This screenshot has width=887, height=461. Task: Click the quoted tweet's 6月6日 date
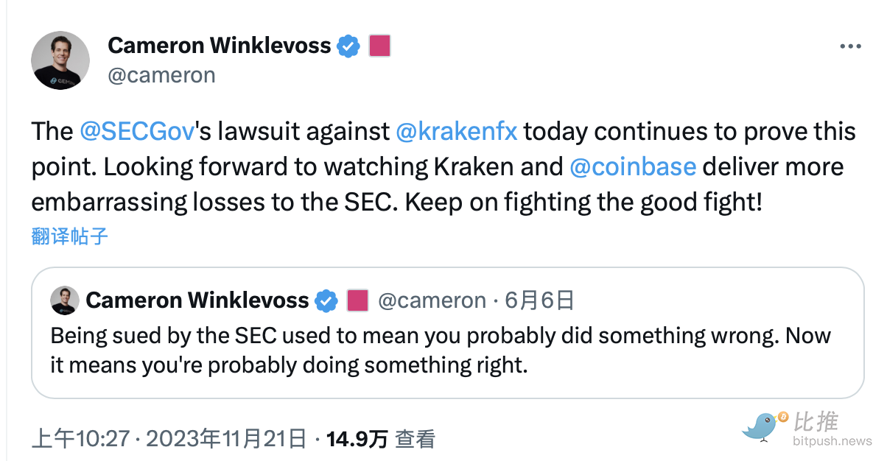click(x=539, y=300)
